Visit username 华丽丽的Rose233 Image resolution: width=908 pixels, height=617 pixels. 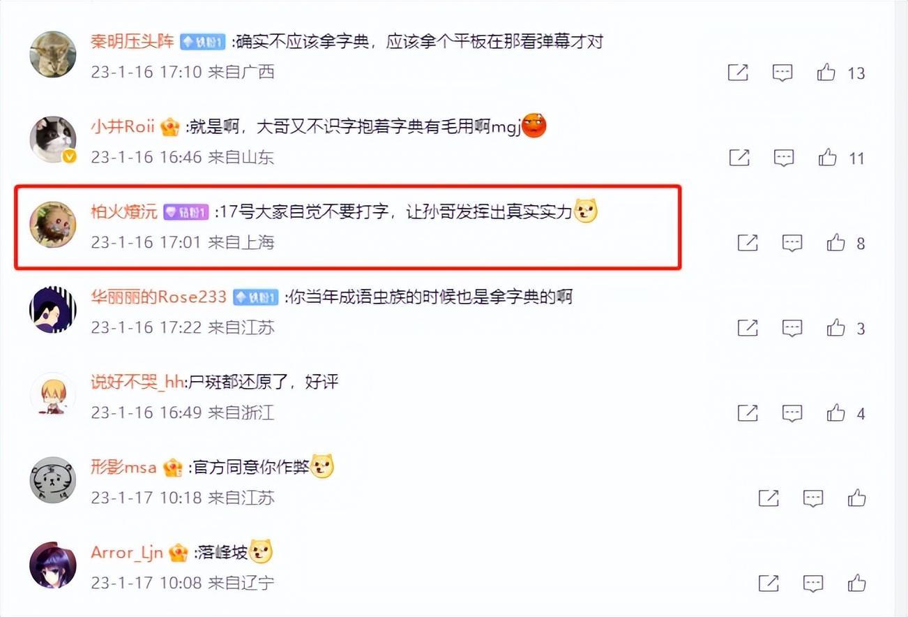point(159,297)
